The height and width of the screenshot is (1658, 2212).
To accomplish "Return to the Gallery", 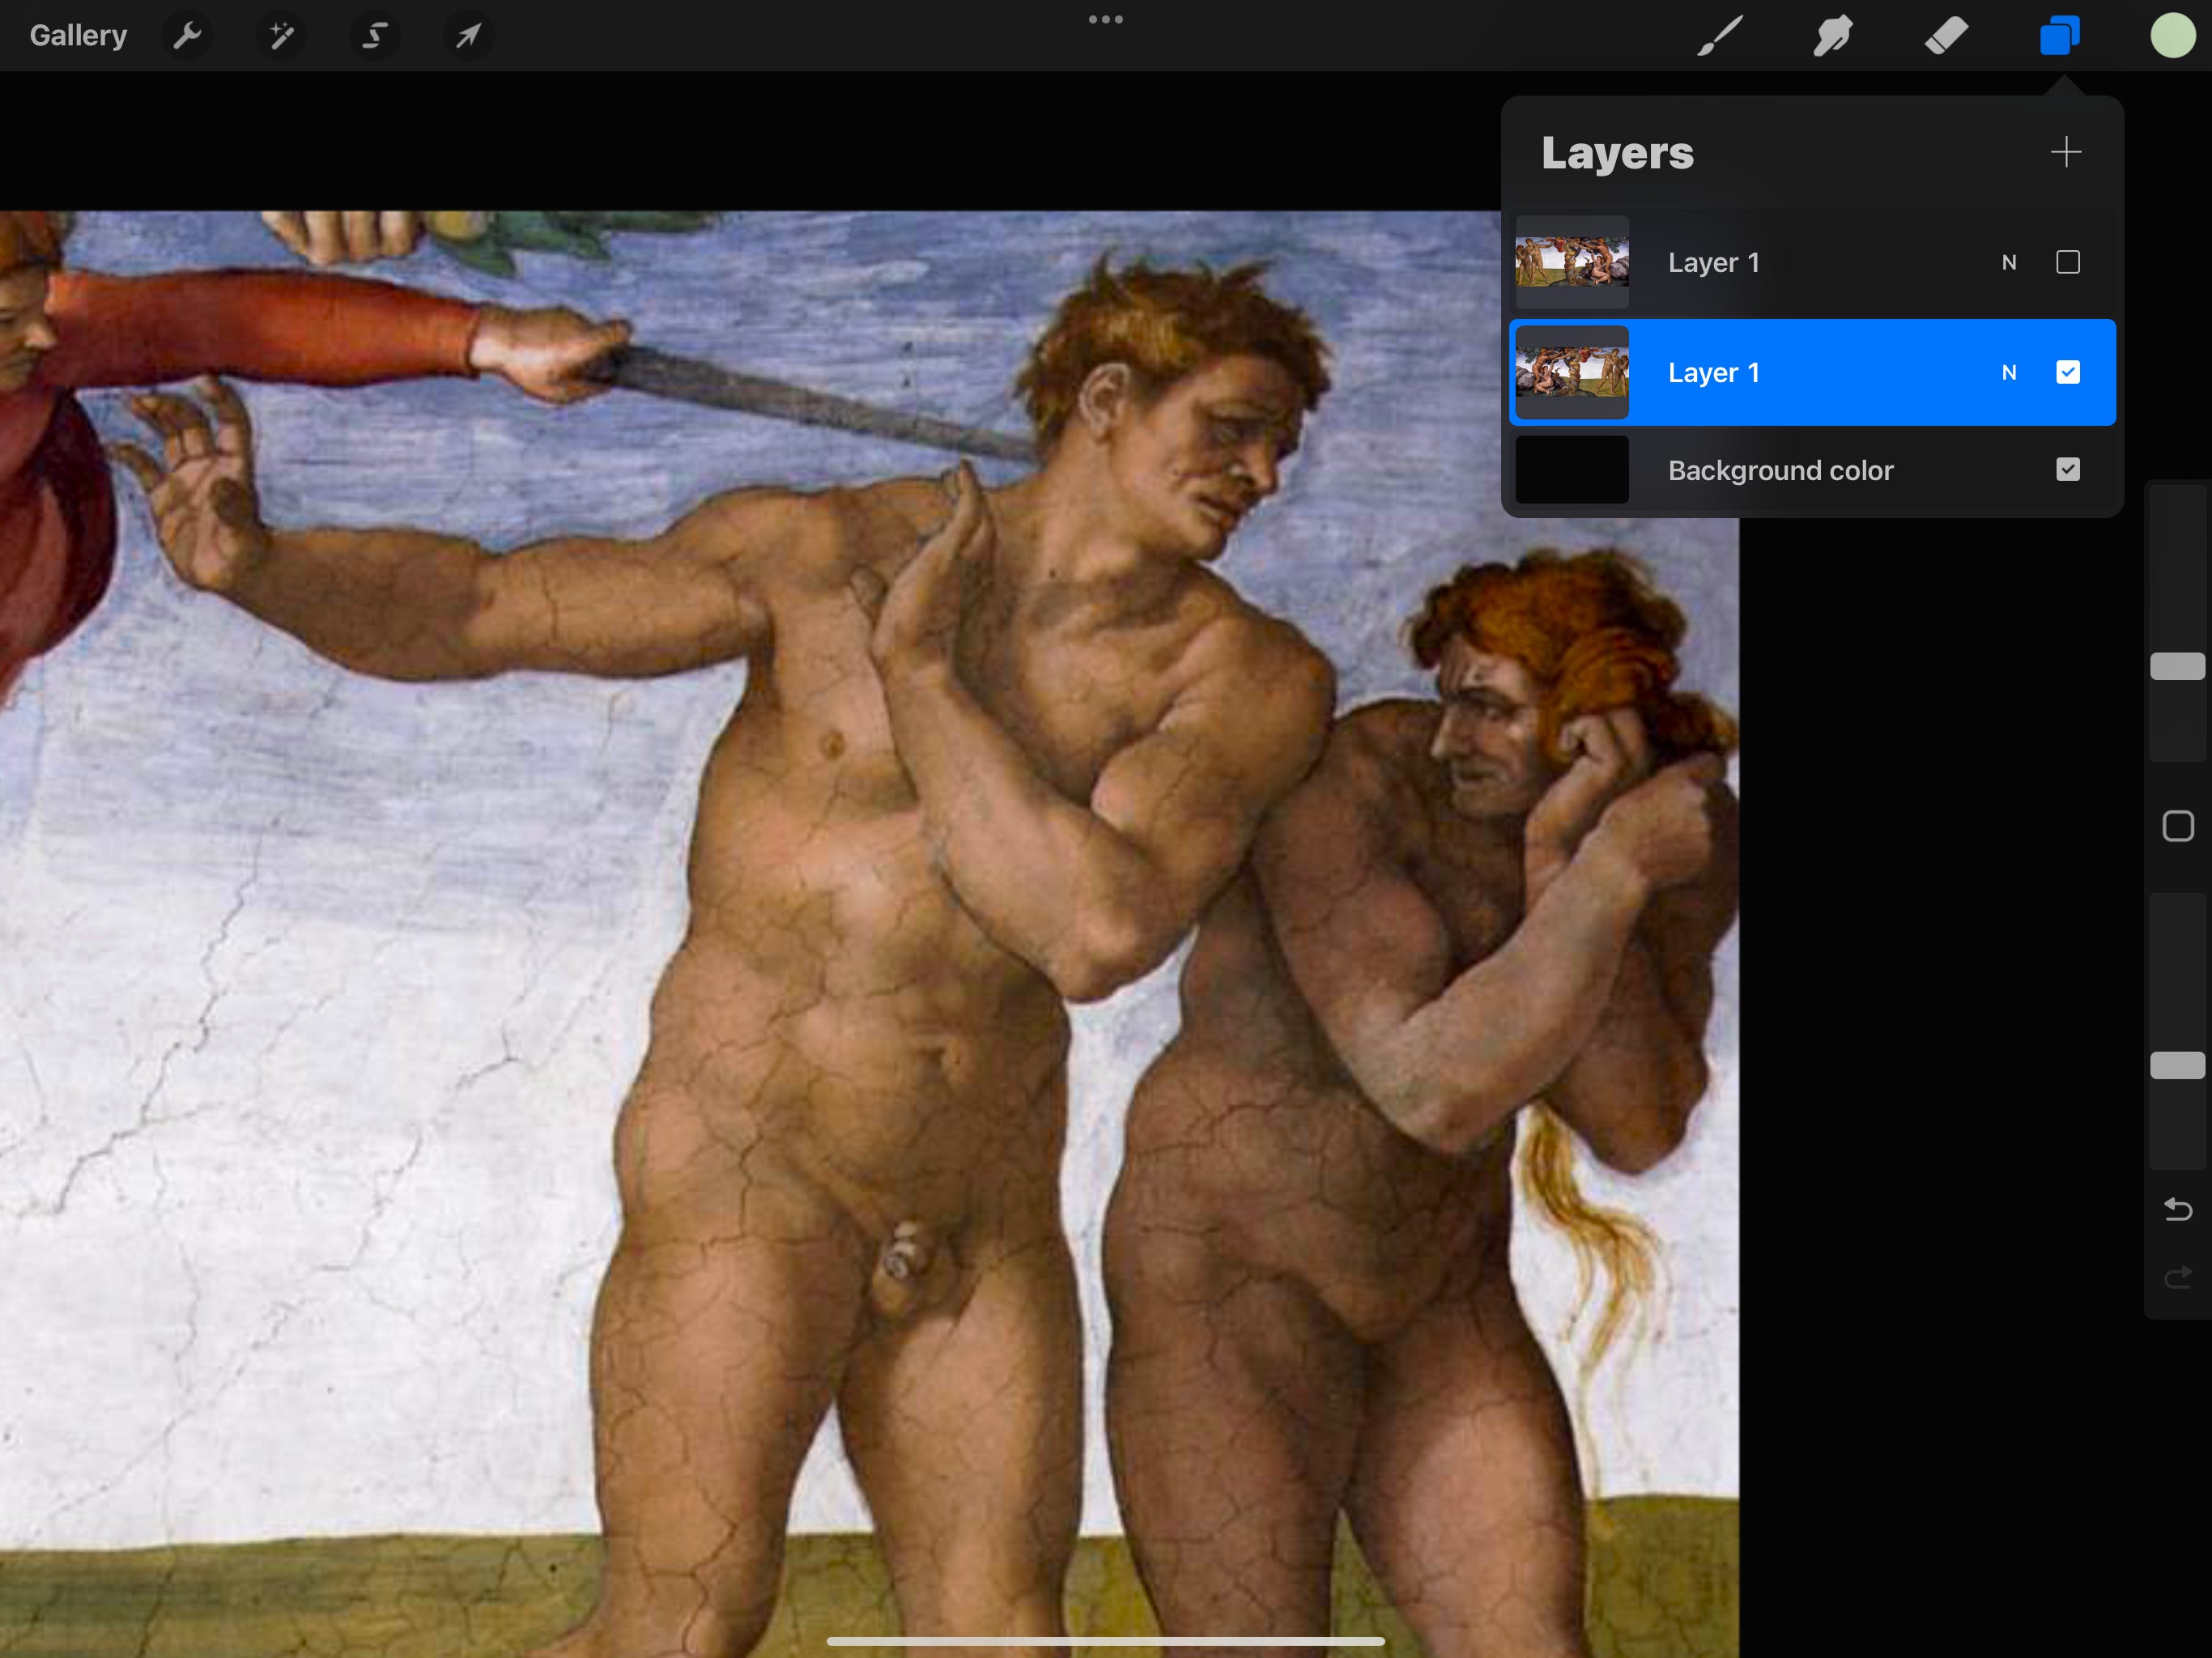I will pyautogui.click(x=78, y=36).
